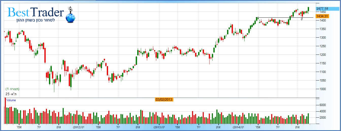
Task: Click the green (תצורה 1) pattern label
Action: pos(12,89)
